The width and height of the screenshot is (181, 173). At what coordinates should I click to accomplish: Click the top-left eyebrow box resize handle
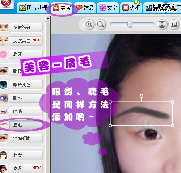coord(110,102)
